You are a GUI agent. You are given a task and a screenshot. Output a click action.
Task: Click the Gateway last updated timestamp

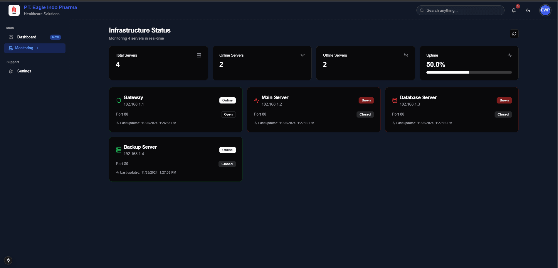pyautogui.click(x=148, y=123)
